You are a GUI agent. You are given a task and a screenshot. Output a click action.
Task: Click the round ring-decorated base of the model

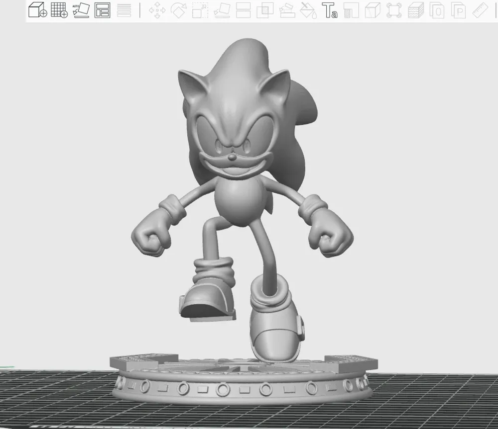pyautogui.click(x=243, y=380)
